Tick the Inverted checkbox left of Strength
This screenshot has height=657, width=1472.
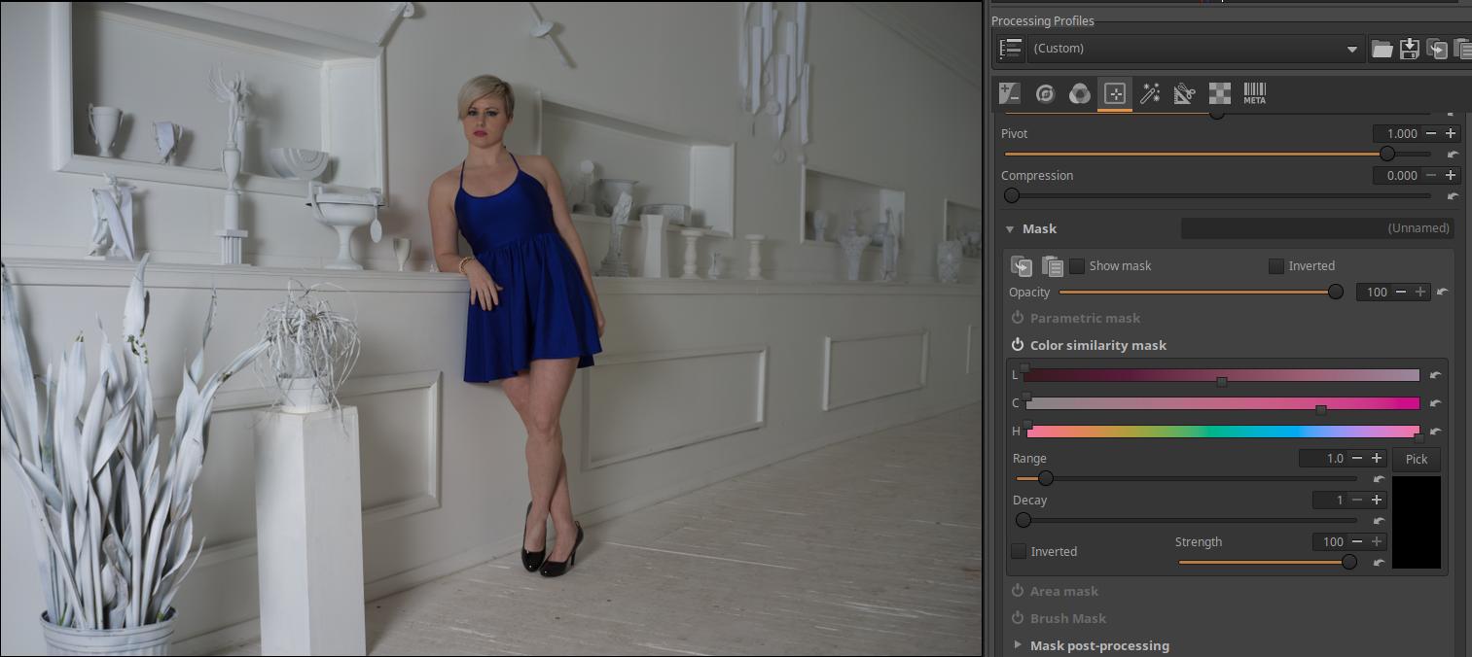[x=1019, y=552]
